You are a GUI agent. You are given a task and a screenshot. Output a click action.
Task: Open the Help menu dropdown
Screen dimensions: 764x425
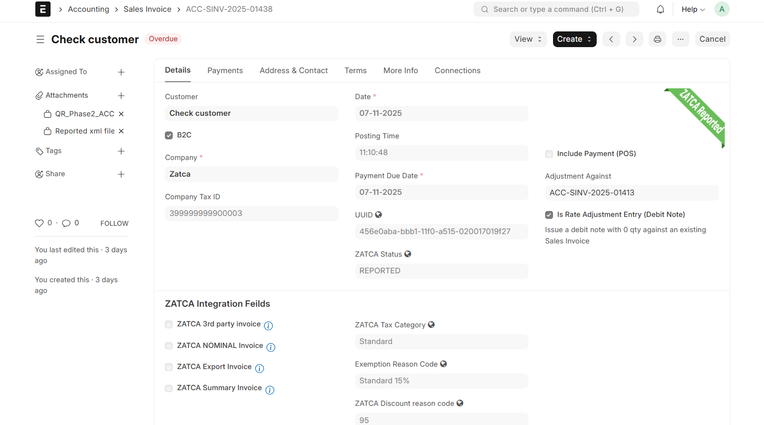pos(693,9)
